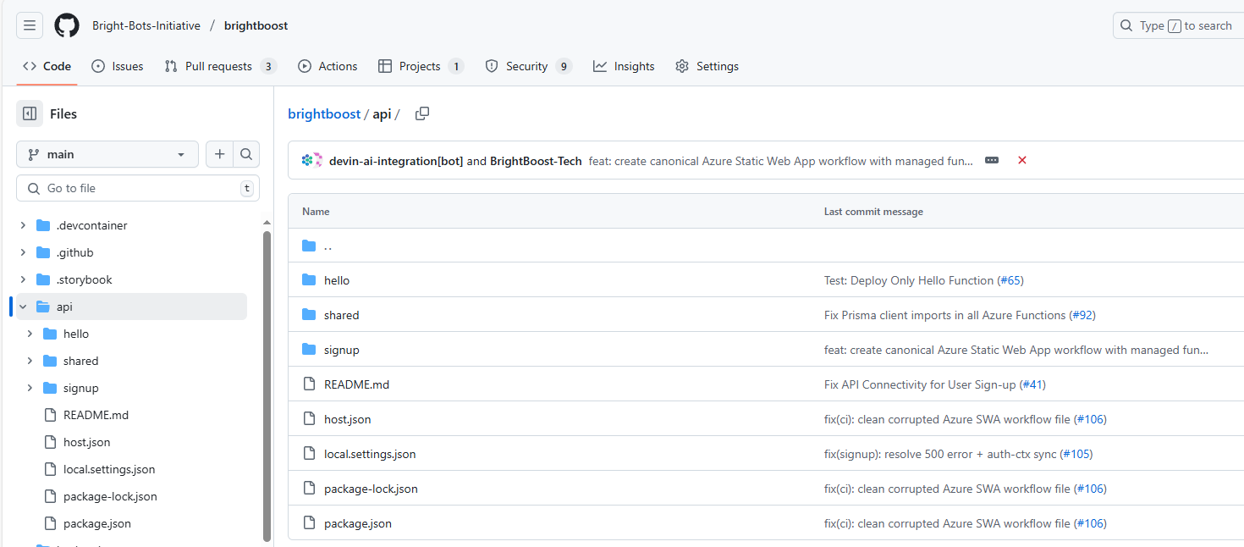Click brightboost breadcrumb link
The image size is (1244, 547).
[324, 113]
